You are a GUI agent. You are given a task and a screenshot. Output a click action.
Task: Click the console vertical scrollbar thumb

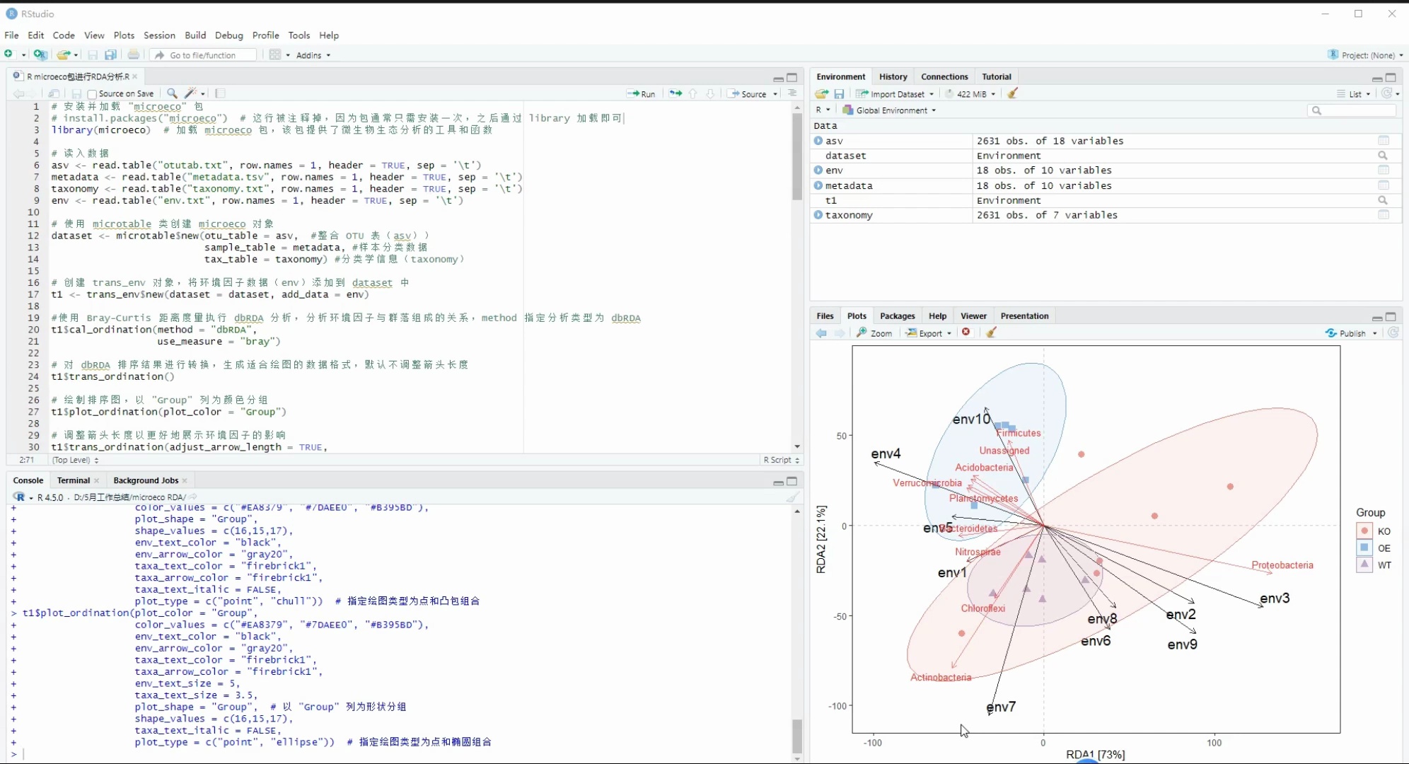pos(797,736)
